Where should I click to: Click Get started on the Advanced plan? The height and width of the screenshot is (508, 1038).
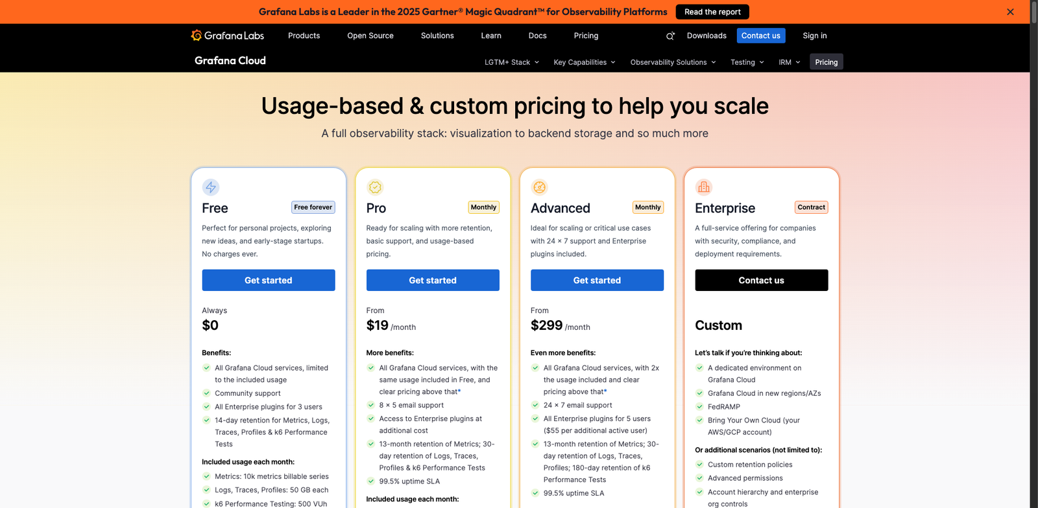[x=597, y=280]
